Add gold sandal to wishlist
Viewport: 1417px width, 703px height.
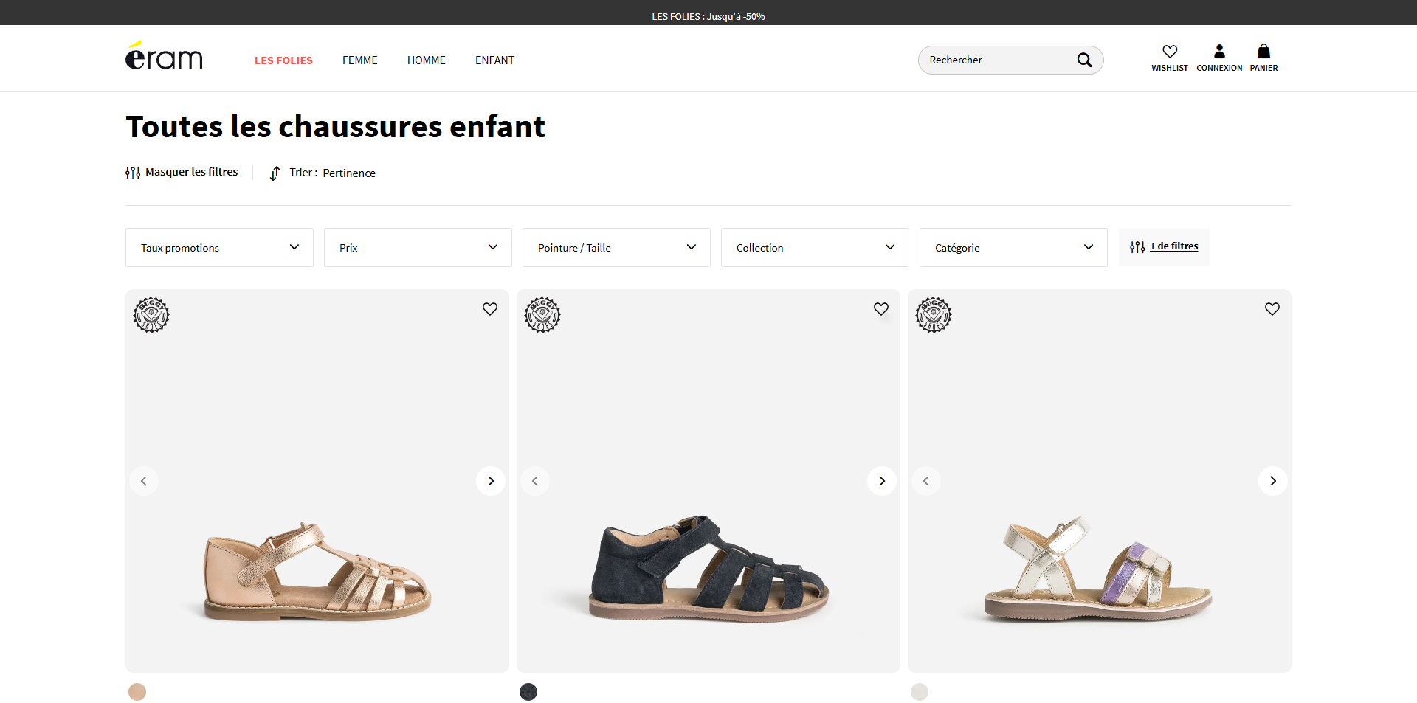[x=490, y=309]
